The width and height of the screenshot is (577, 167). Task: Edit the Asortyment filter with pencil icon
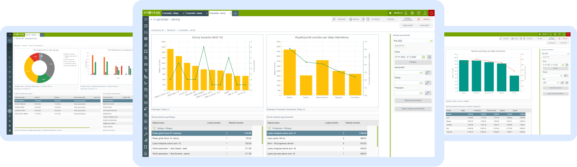pos(427,72)
